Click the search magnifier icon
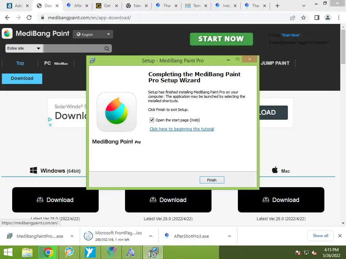Image resolution: width=346 pixels, height=259 pixels. [x=107, y=49]
